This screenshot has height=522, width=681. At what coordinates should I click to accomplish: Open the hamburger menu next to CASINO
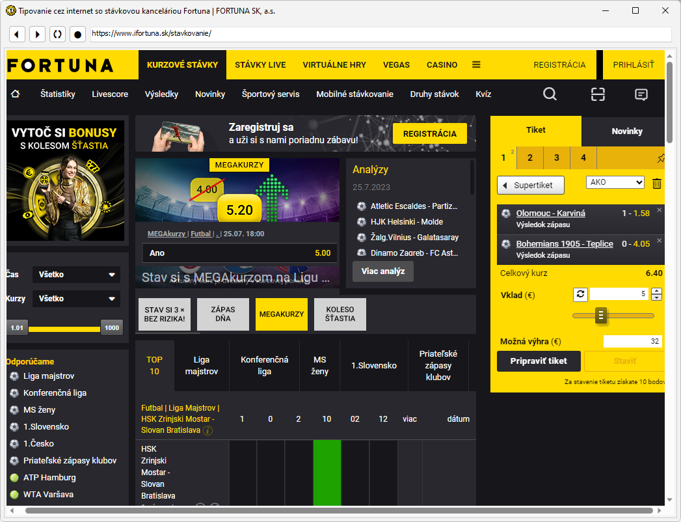[476, 64]
